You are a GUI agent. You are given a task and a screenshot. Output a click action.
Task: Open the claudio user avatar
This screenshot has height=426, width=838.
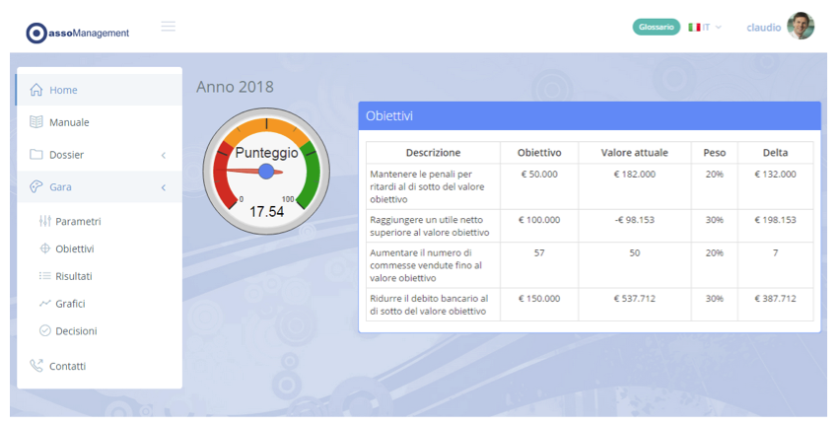point(801,27)
